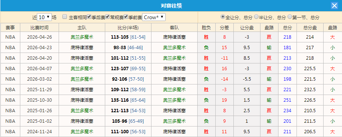Screen dimensions: 342x137
Task: Click the 客队 column header
Action: [x=174, y=28]
